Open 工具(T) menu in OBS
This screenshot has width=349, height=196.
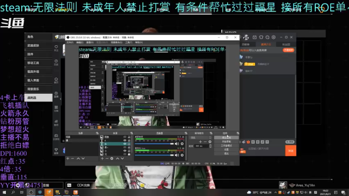pyautogui.click(x=129, y=42)
